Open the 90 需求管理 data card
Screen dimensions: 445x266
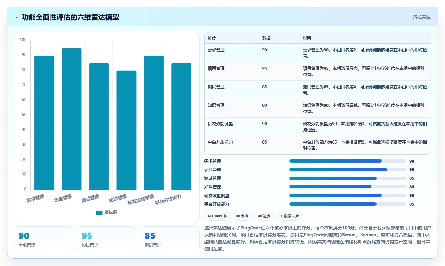pyautogui.click(x=43, y=239)
